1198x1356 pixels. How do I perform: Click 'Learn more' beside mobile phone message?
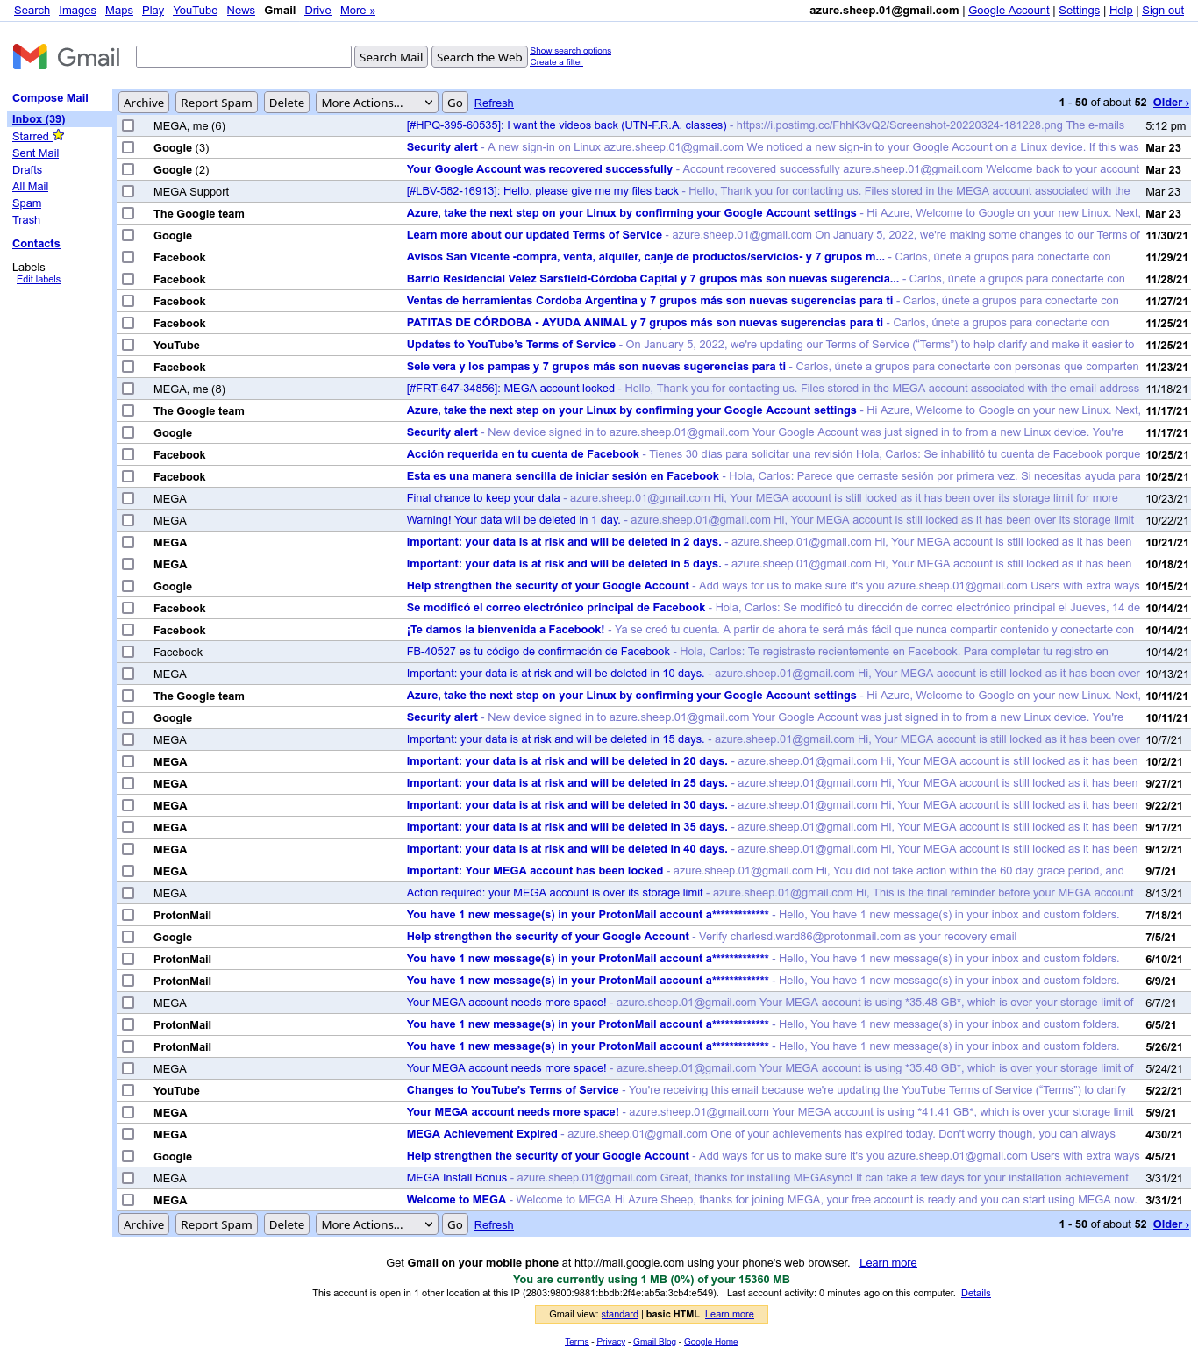point(888,1263)
